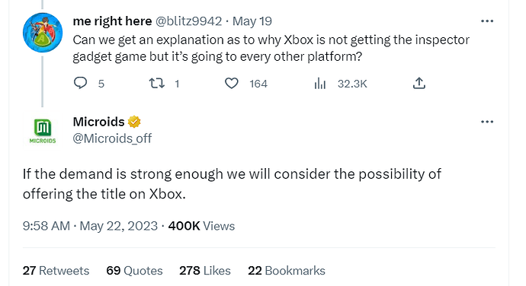
Task: Open the 'me right here' display name
Action: 112,21
